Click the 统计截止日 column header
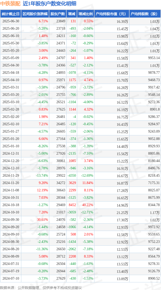Screen dimensions: 161x290 click(x=11, y=14)
